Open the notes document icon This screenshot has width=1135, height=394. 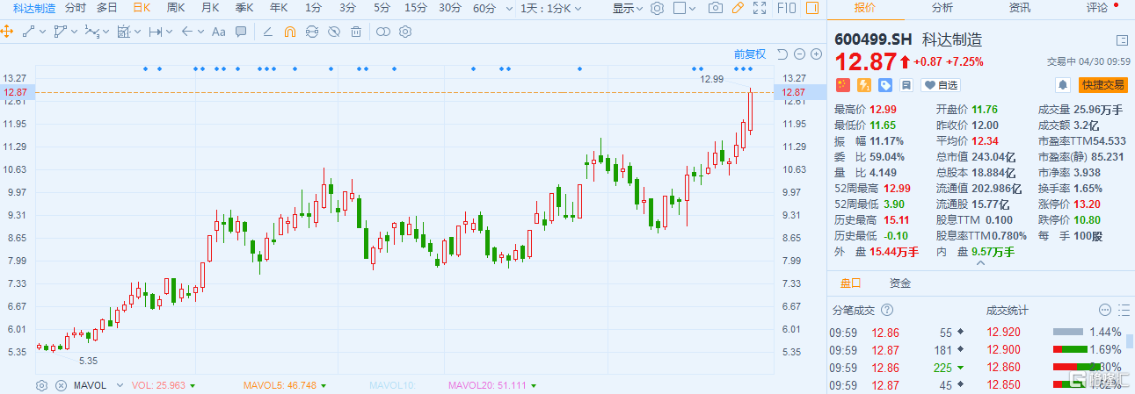pos(906,85)
